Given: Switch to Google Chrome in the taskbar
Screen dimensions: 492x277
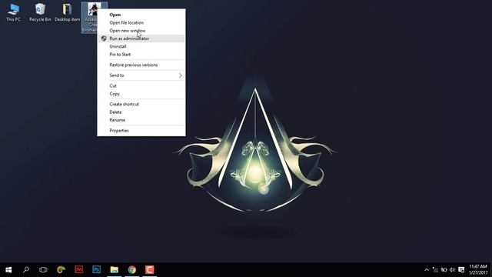Looking at the screenshot, I should 131,270.
